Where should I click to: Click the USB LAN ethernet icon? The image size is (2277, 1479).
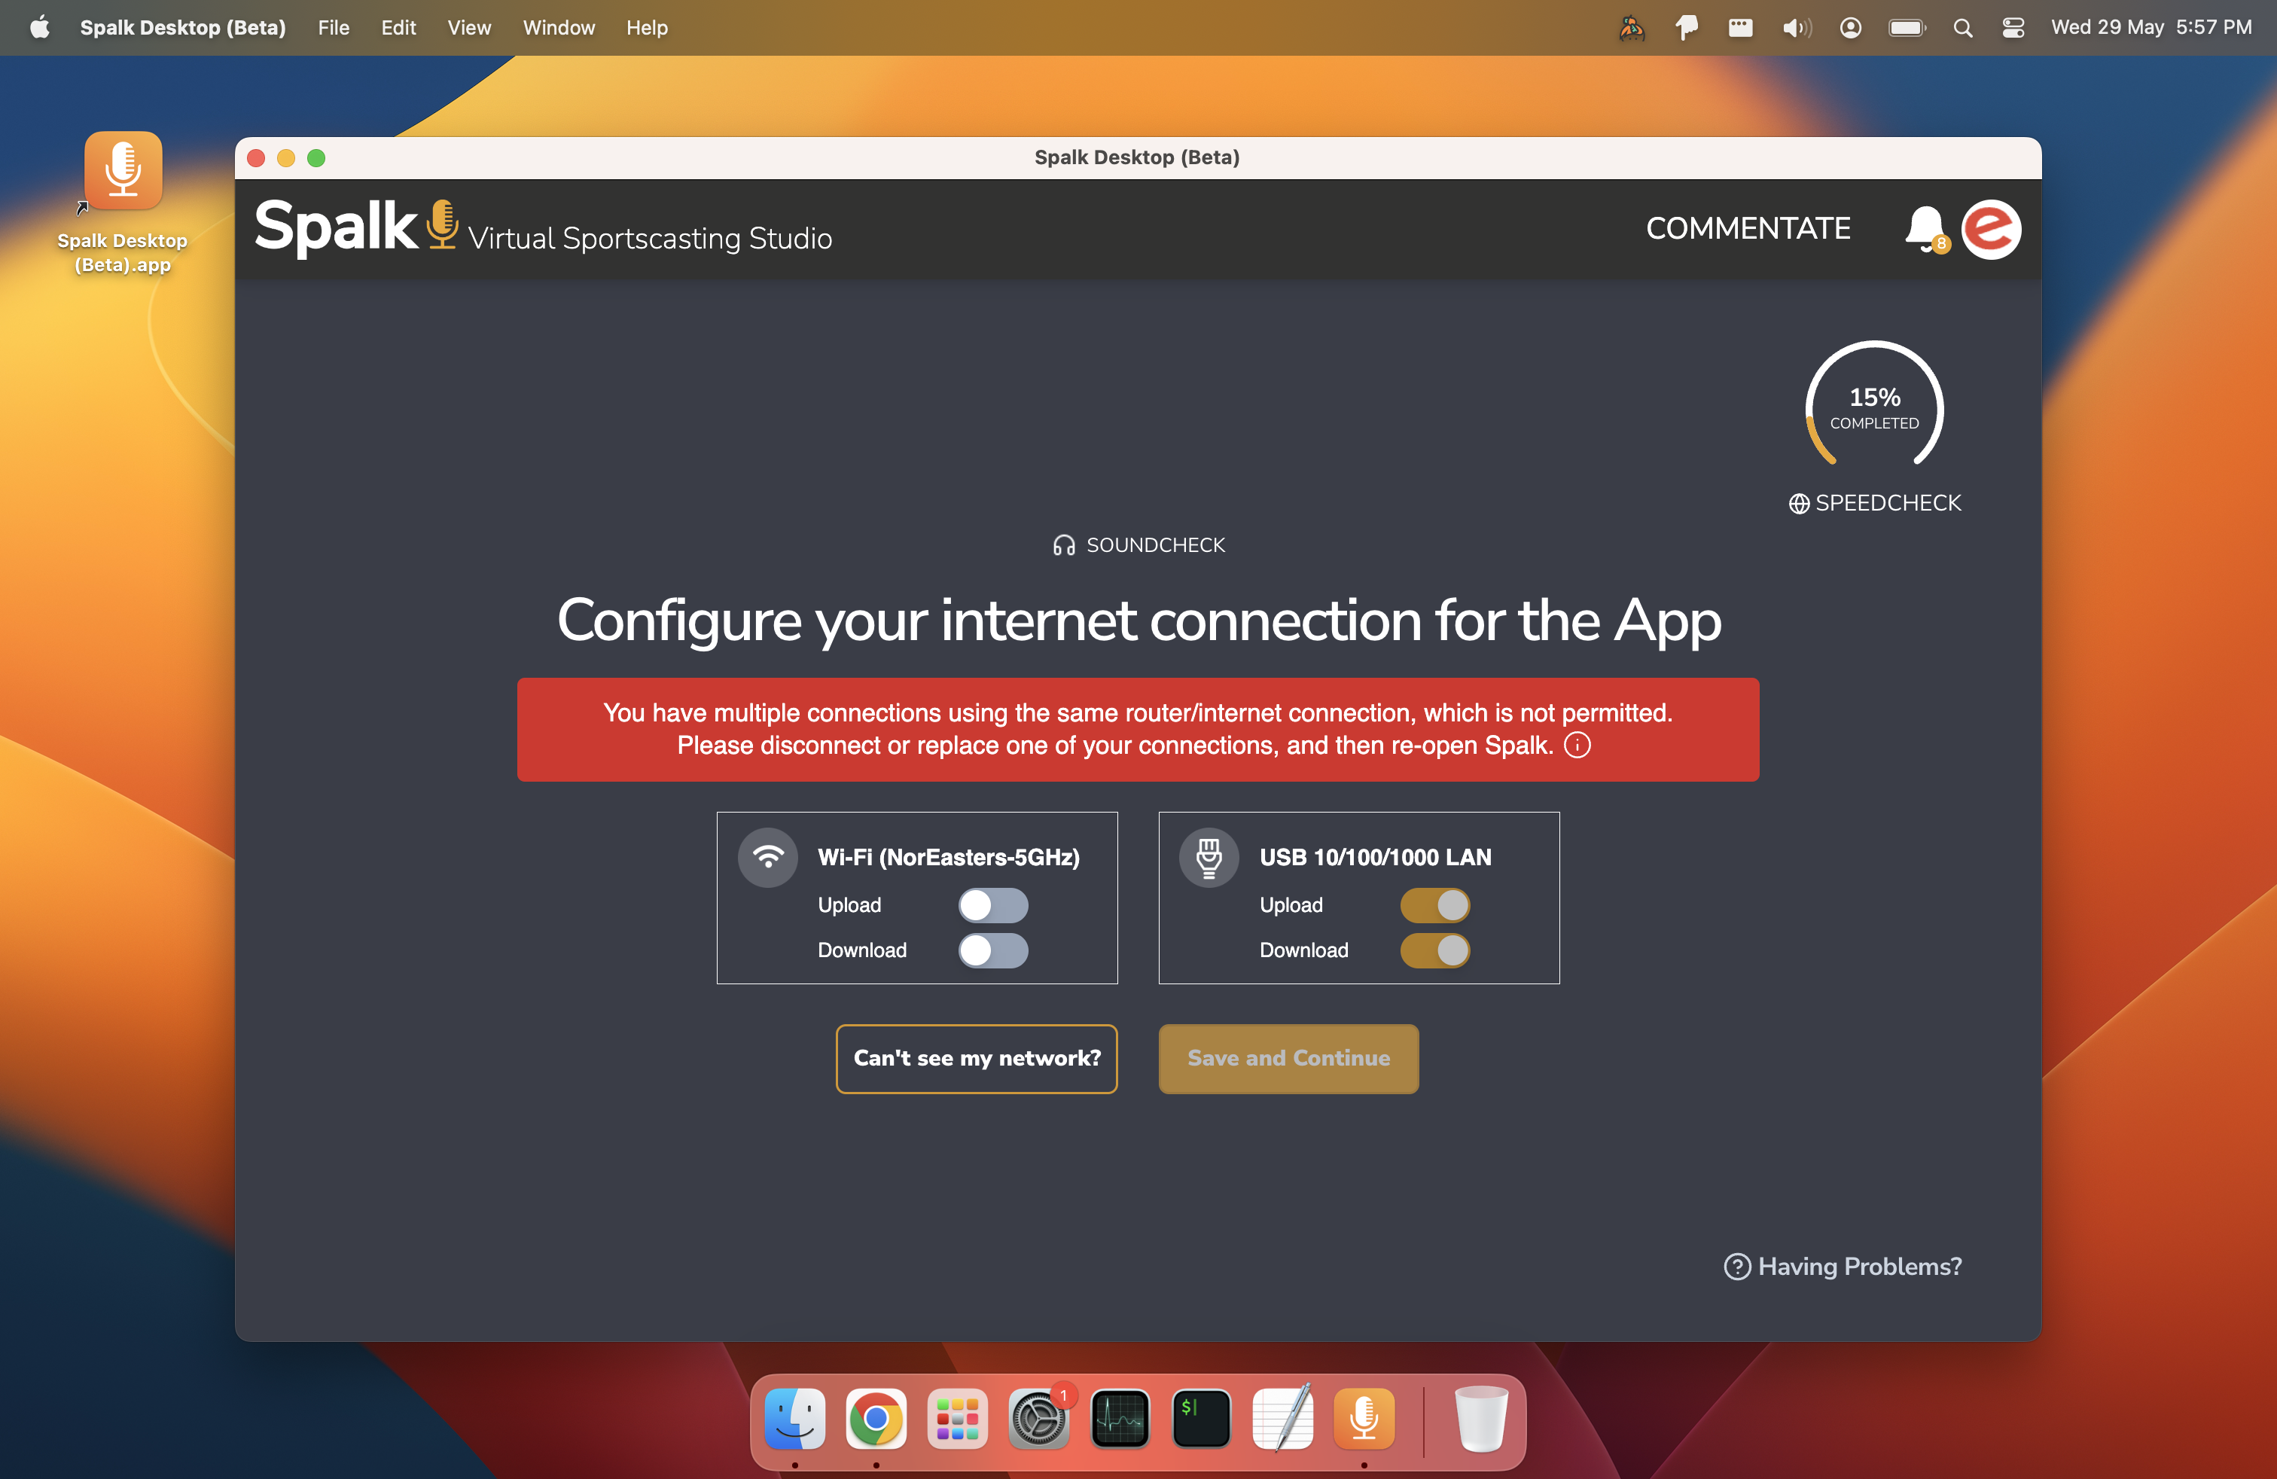(x=1209, y=857)
